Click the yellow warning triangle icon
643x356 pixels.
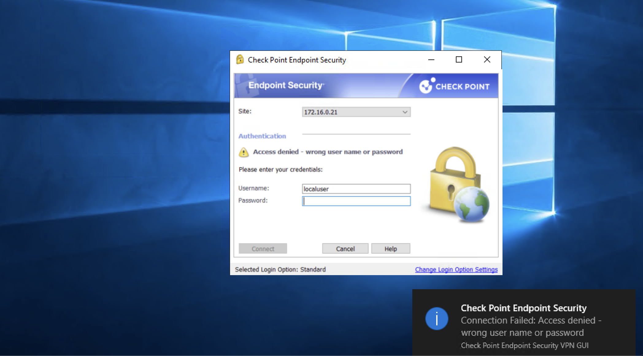pyautogui.click(x=244, y=152)
